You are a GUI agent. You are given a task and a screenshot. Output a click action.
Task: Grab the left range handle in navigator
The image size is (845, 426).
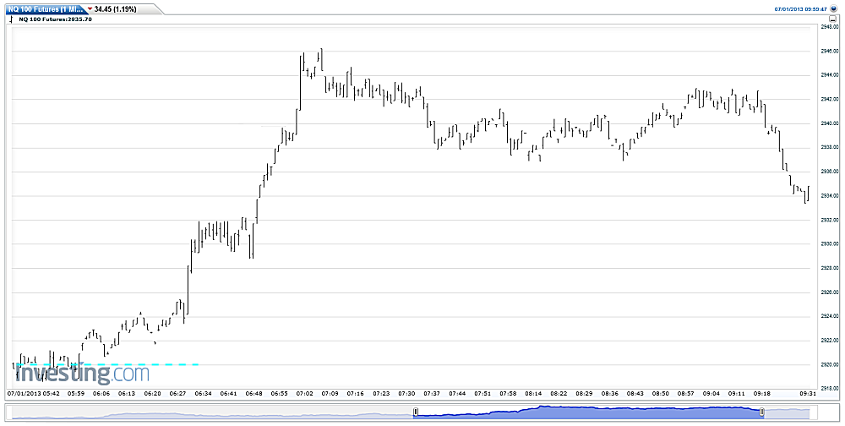pyautogui.click(x=416, y=412)
